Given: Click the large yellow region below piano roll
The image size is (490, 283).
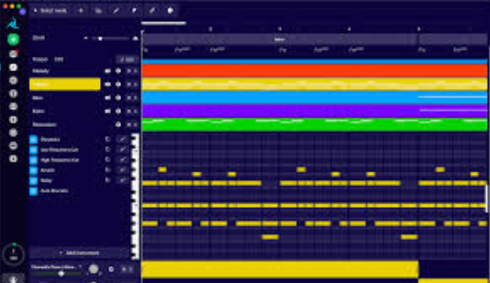Looking at the screenshot, I should pos(280,269).
